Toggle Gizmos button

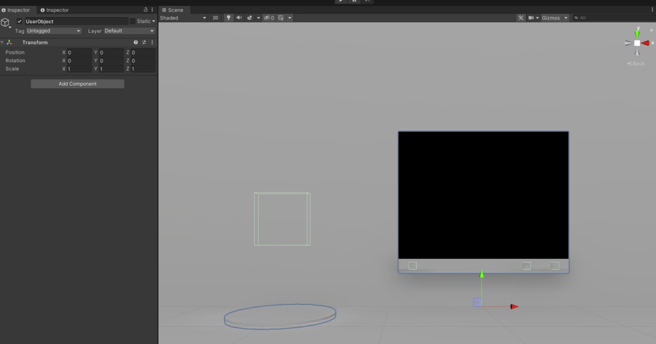(551, 18)
